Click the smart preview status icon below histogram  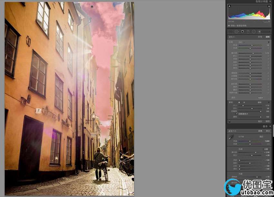coord(229,25)
